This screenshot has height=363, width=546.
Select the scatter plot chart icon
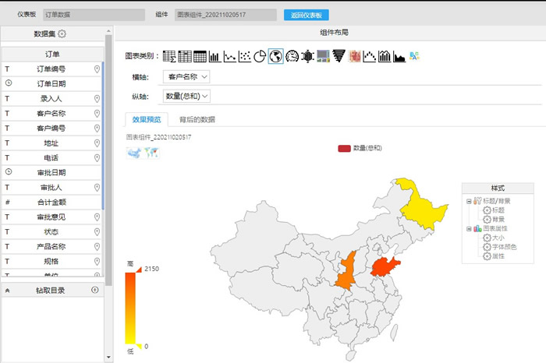click(245, 56)
